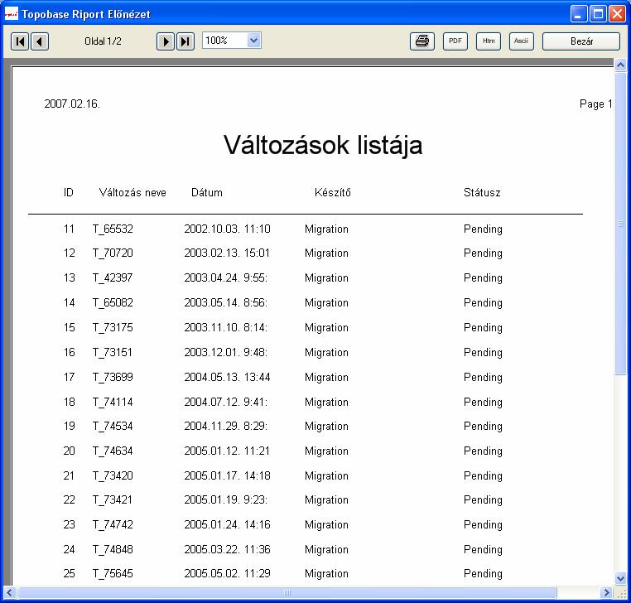Click the Készítő column header
631x603 pixels.
coord(332,192)
